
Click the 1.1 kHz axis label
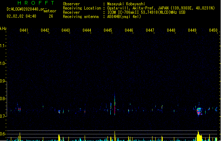point(3,46)
